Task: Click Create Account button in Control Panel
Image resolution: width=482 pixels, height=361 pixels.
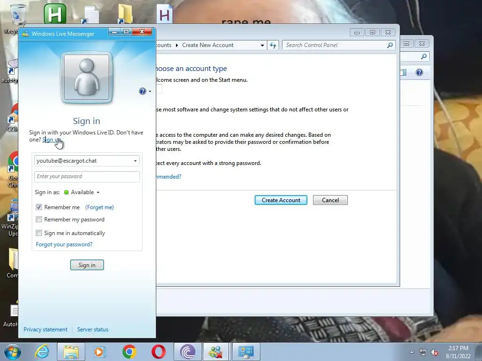Action: 281,200
